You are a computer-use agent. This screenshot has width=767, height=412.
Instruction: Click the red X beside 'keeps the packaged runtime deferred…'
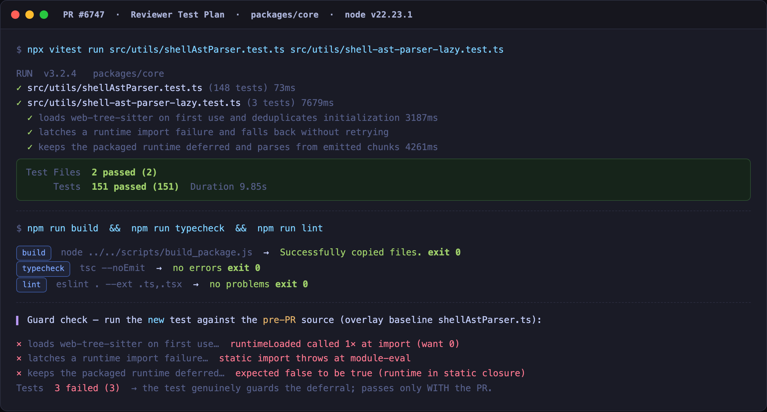click(19, 373)
